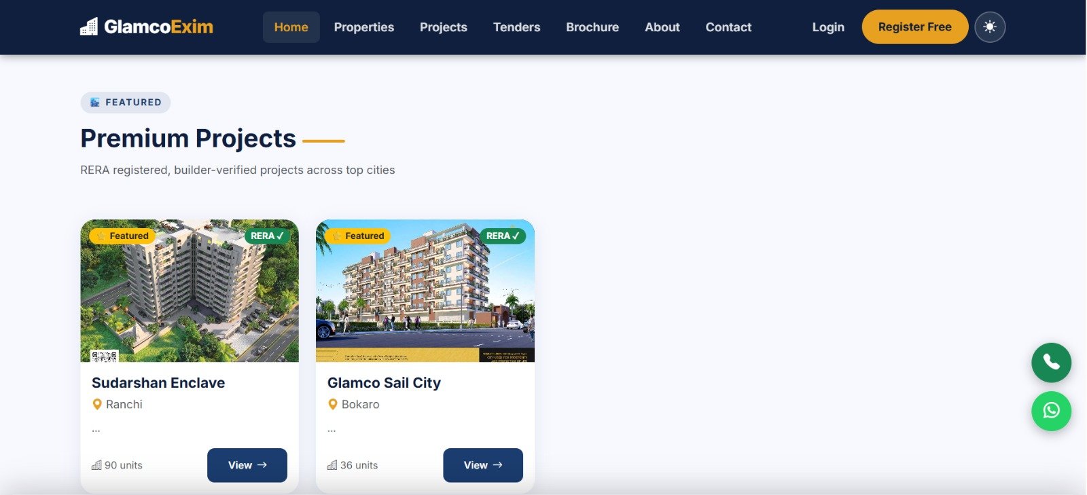
Task: Open the WhatsApp chat floating icon
Action: (1051, 411)
